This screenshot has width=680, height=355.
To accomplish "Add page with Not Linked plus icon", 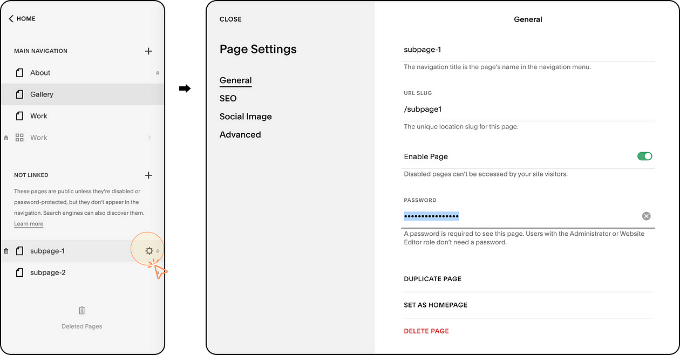I will pyautogui.click(x=149, y=175).
